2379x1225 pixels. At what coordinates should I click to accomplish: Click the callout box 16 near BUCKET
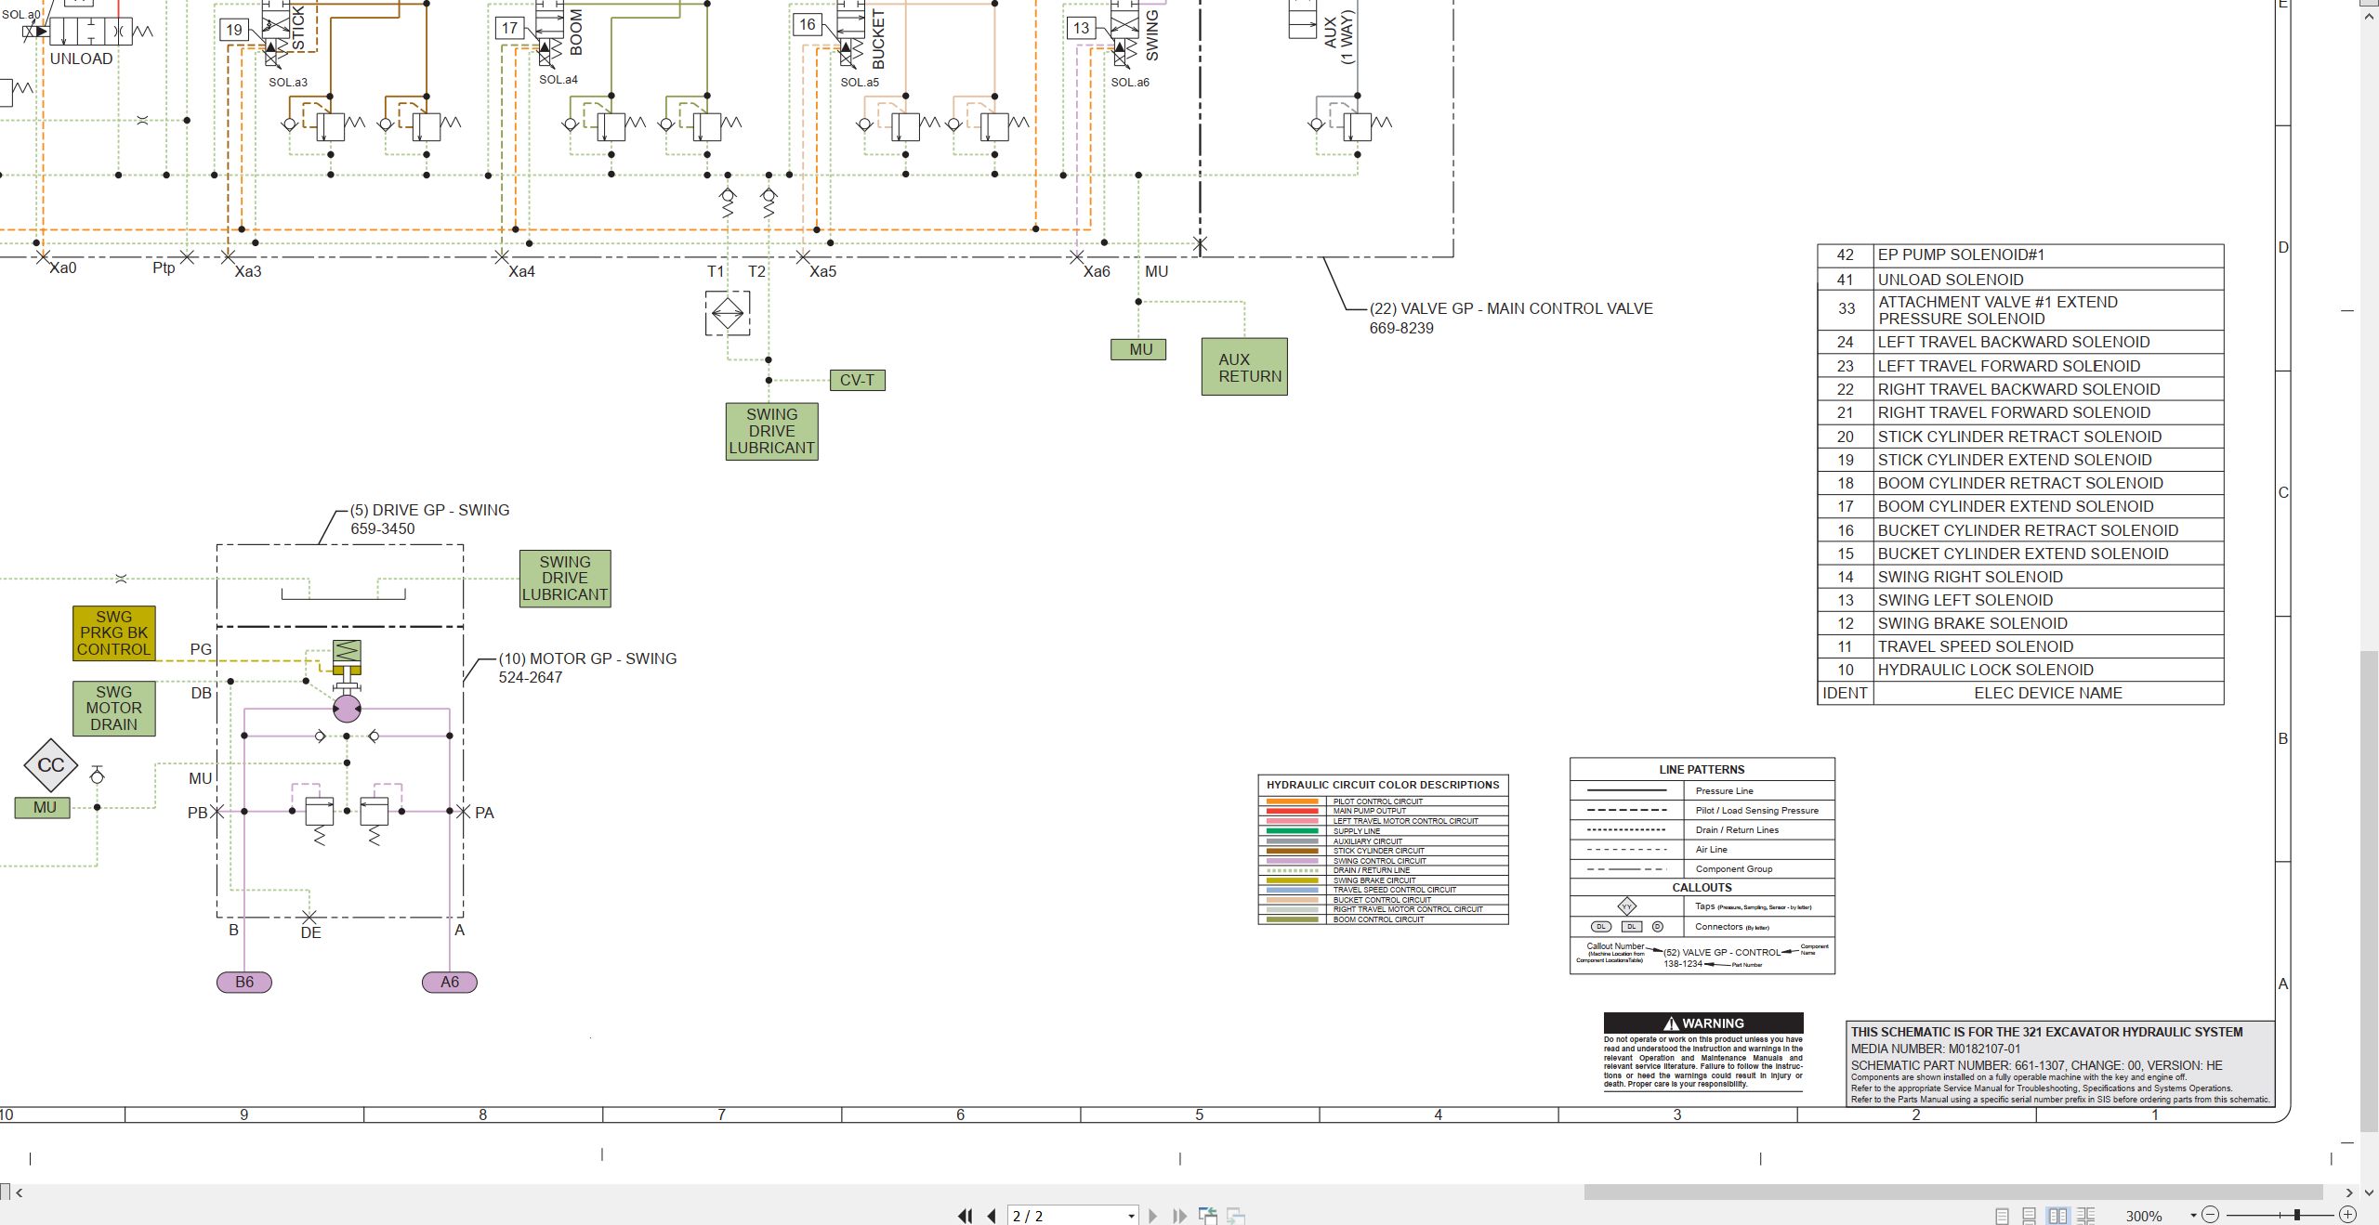807,25
